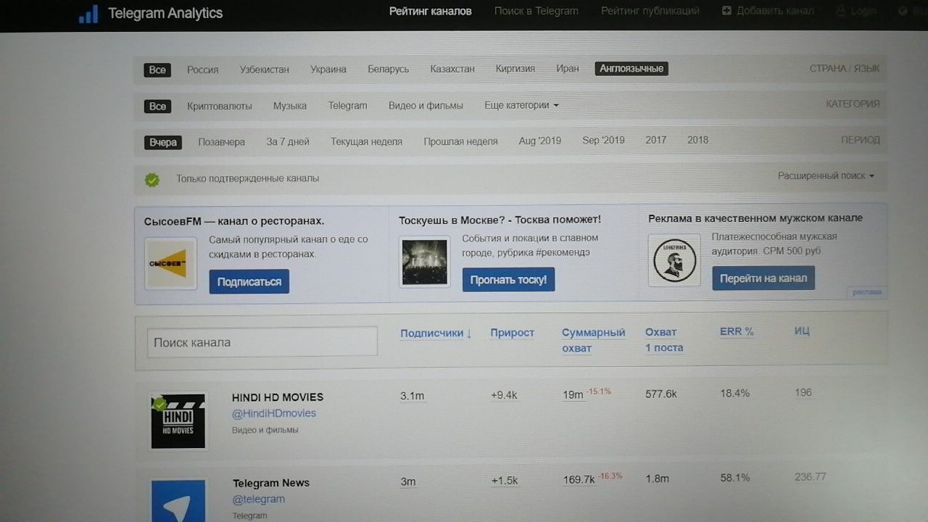This screenshot has width=928, height=522.
Task: Choose the Криптовалюты category
Action: (220, 106)
